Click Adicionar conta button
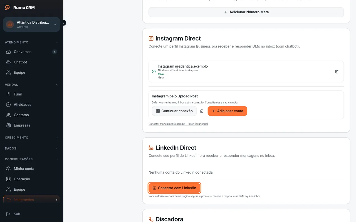The width and height of the screenshot is (356, 222). click(227, 111)
